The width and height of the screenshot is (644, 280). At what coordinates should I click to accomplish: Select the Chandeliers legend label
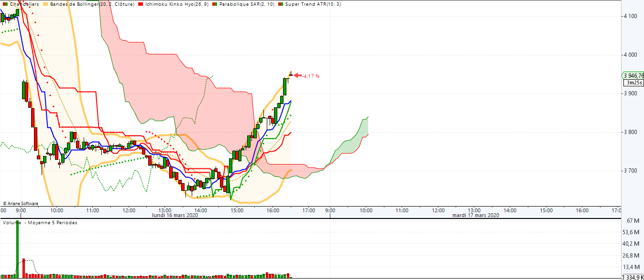point(24,4)
